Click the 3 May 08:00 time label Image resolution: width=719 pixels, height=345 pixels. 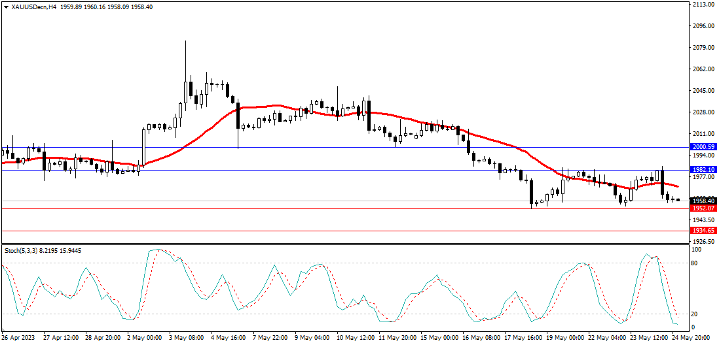tap(187, 338)
